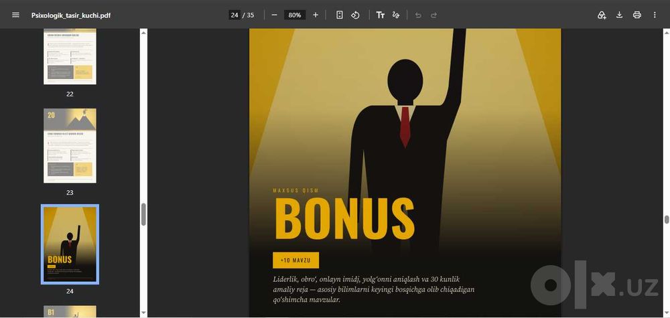Open the more actions three-dot menu
This screenshot has width=670, height=318.
655,15
